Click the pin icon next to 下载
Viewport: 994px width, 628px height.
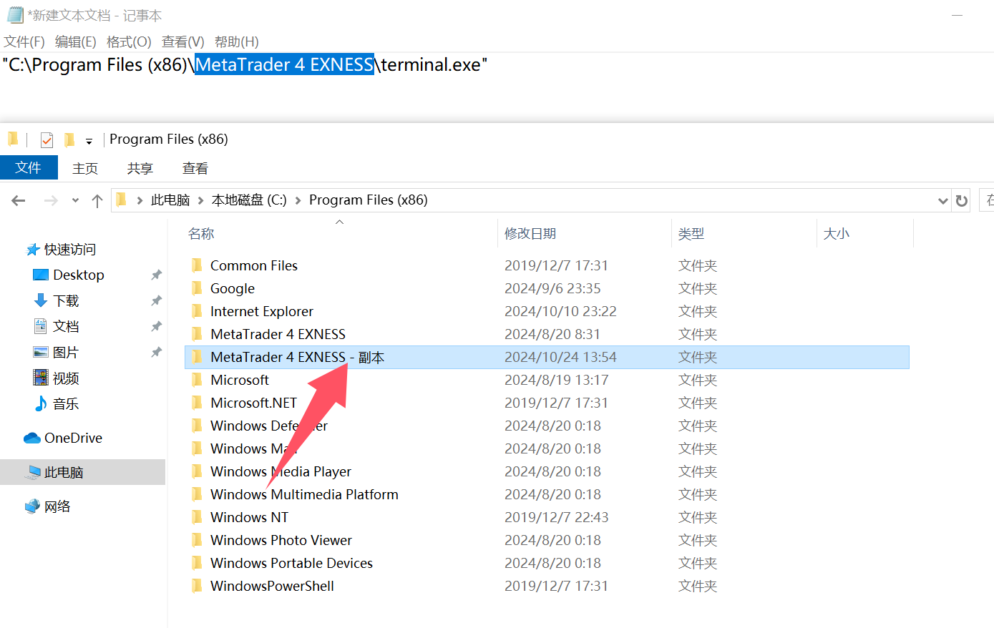(156, 301)
